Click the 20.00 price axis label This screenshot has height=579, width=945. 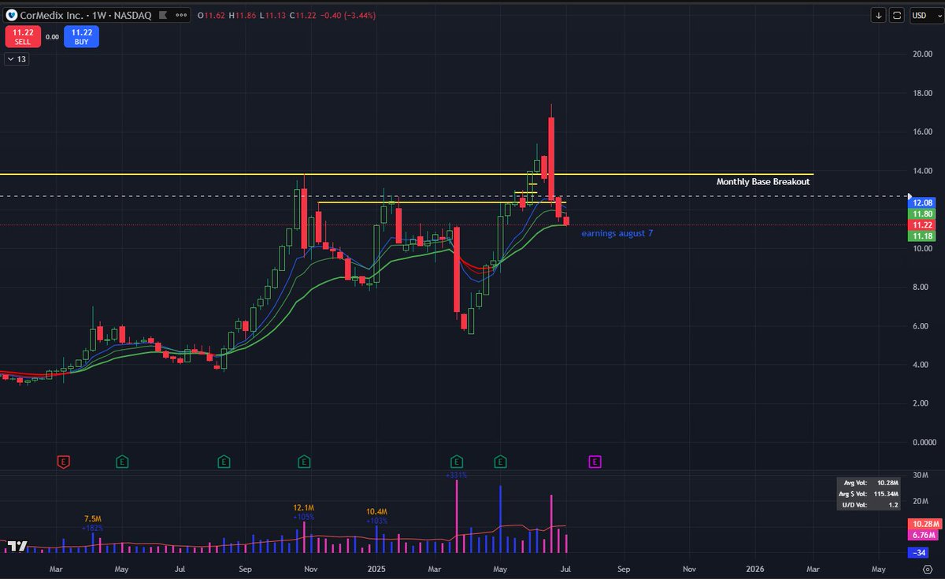point(923,54)
